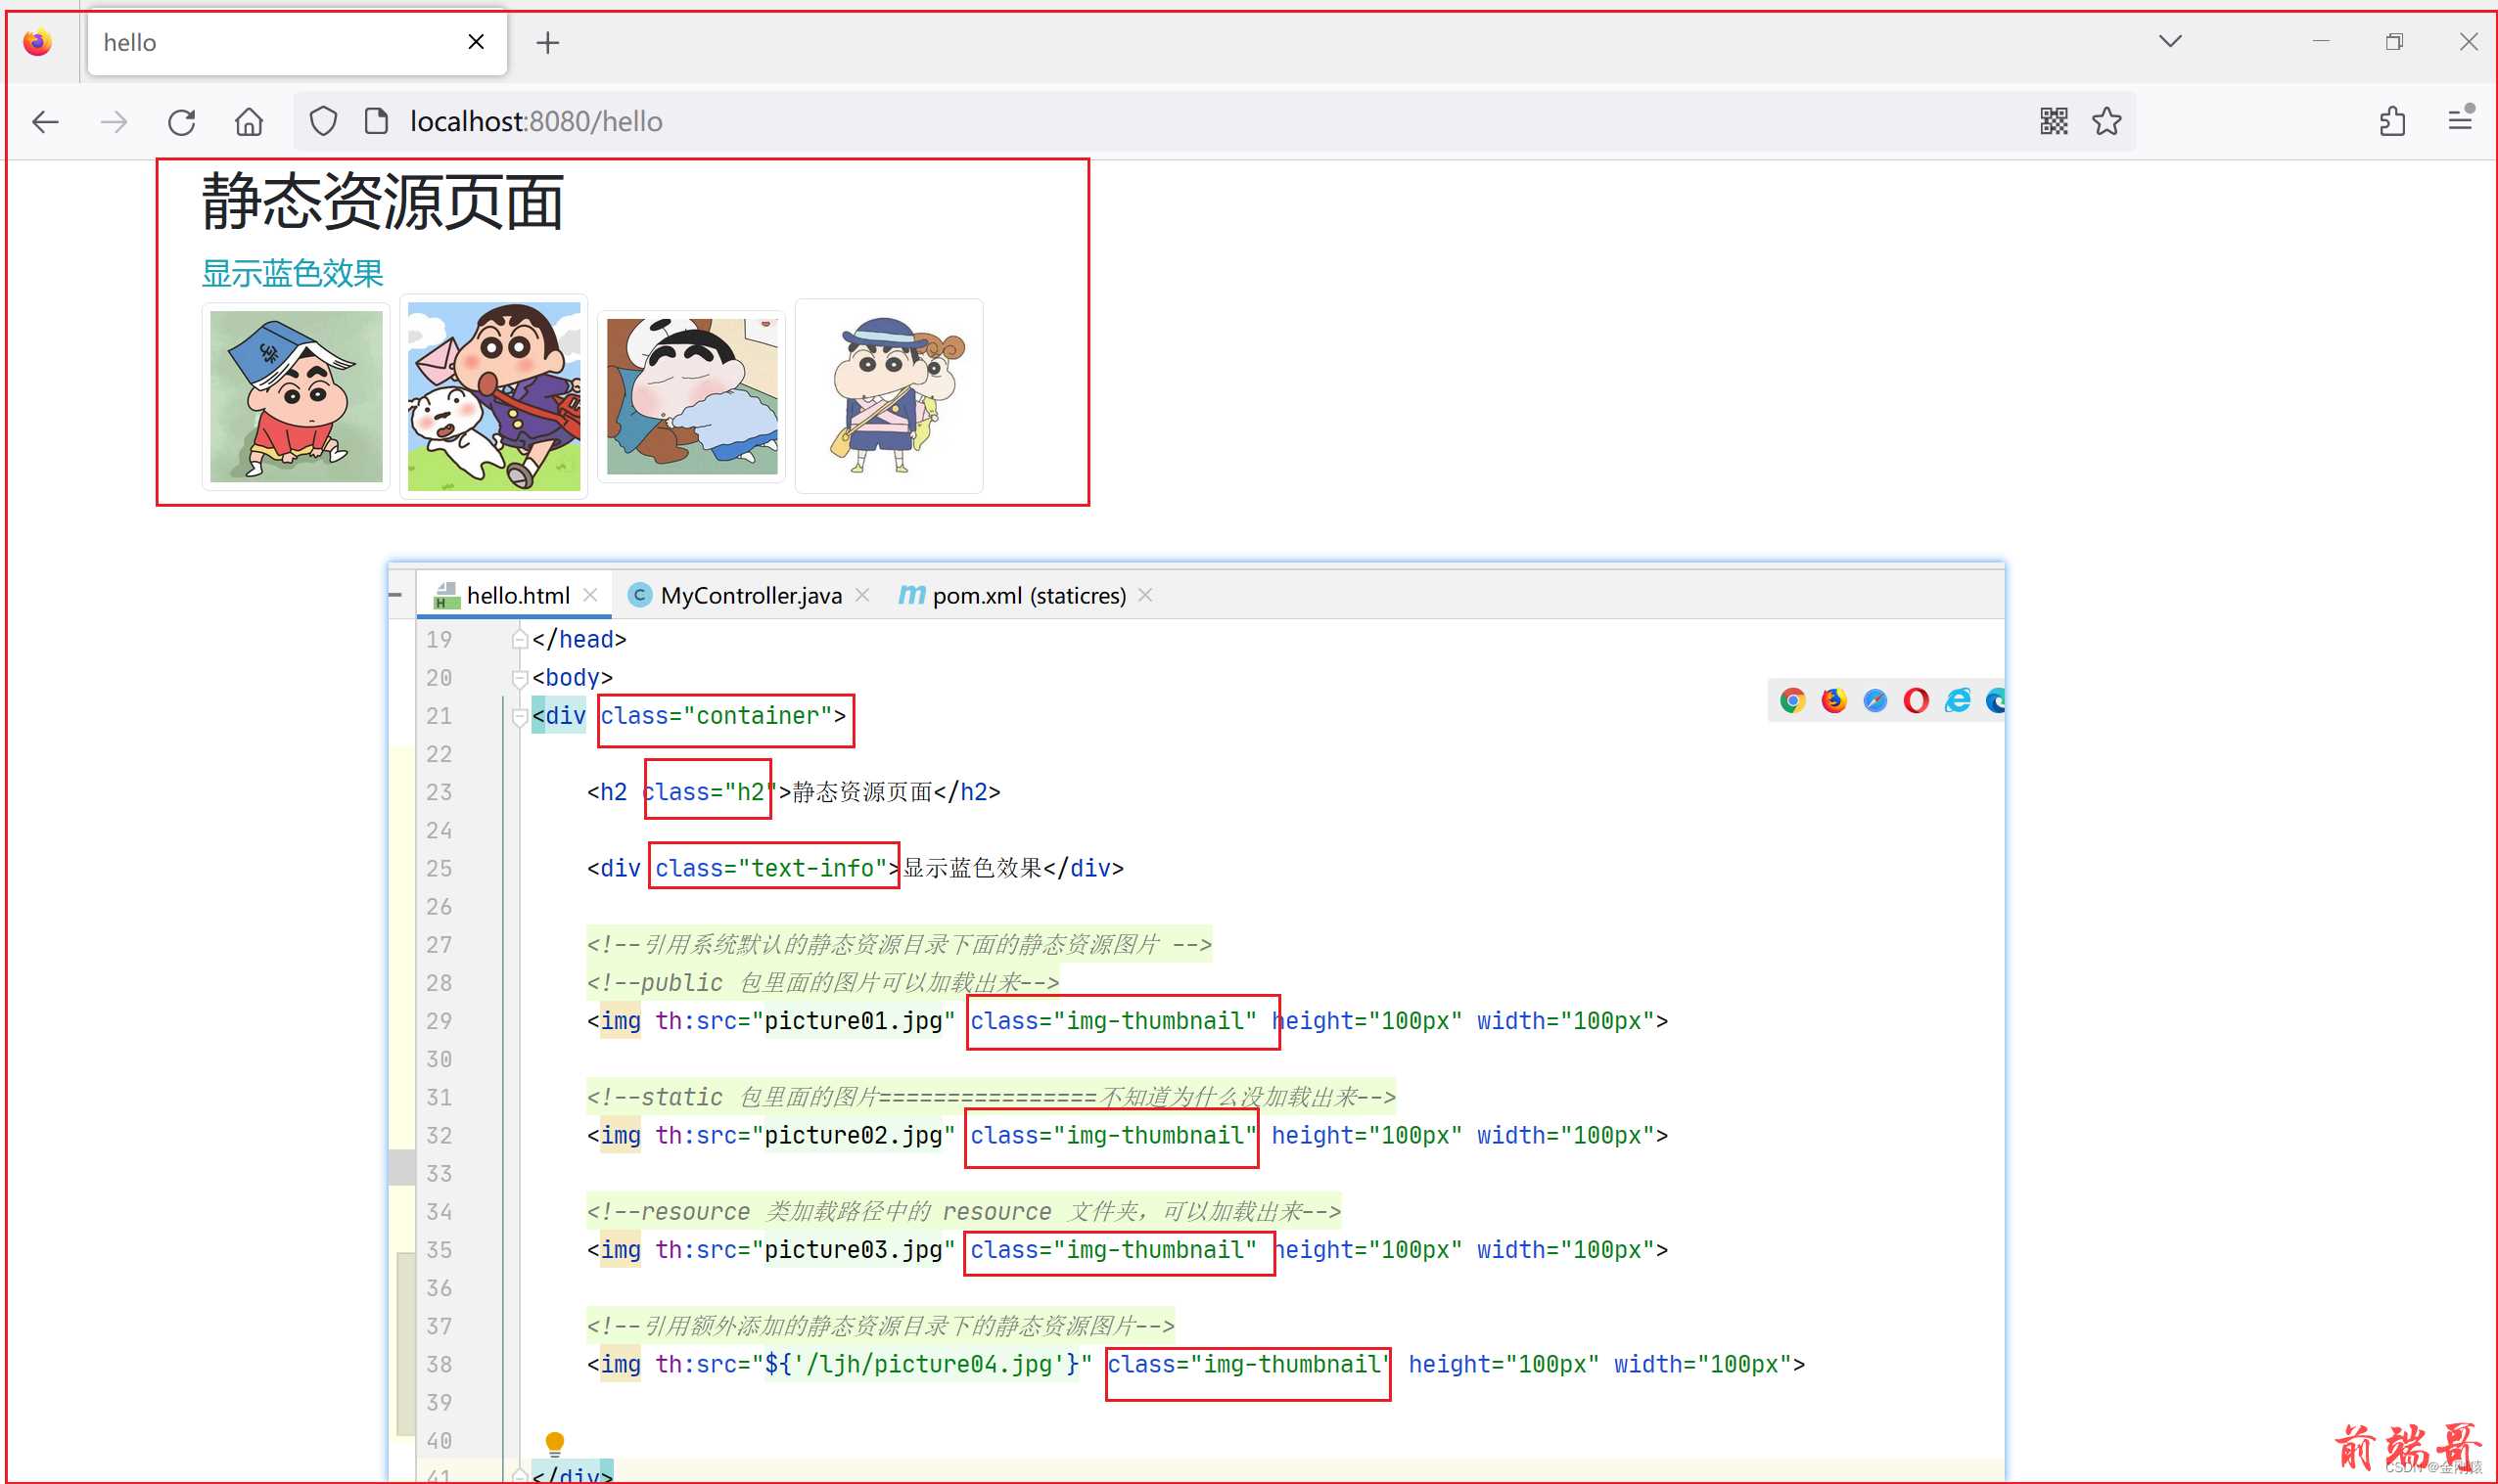Click picture03.jpg in the code

[x=853, y=1250]
